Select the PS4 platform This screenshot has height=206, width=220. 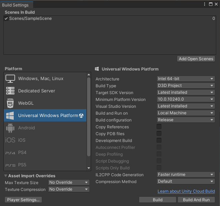pyautogui.click(x=45, y=153)
